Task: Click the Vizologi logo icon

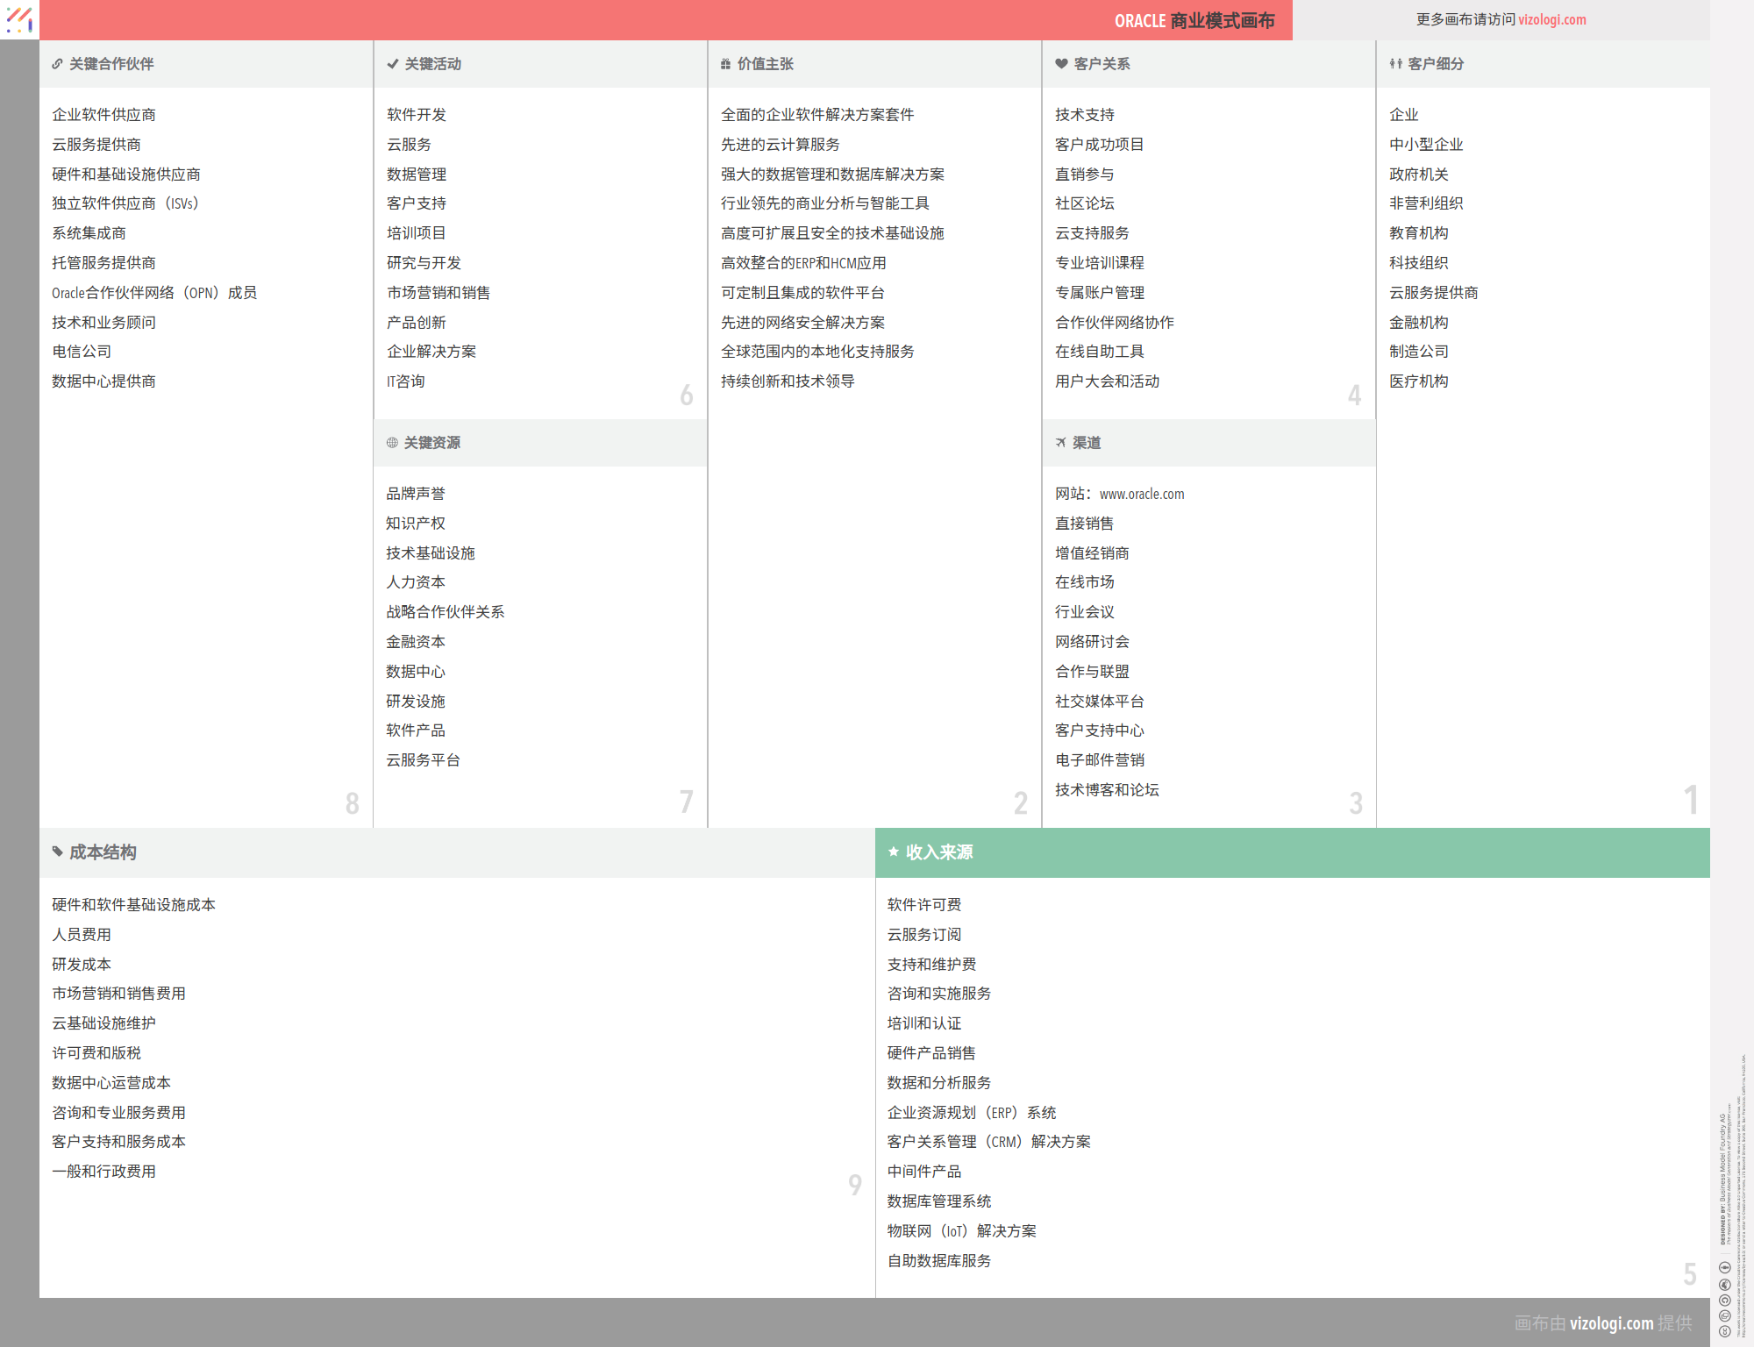Action: (19, 19)
